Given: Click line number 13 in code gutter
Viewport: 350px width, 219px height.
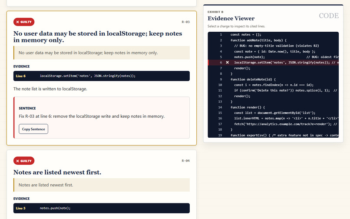Looking at the screenshot, I should click(220, 102).
